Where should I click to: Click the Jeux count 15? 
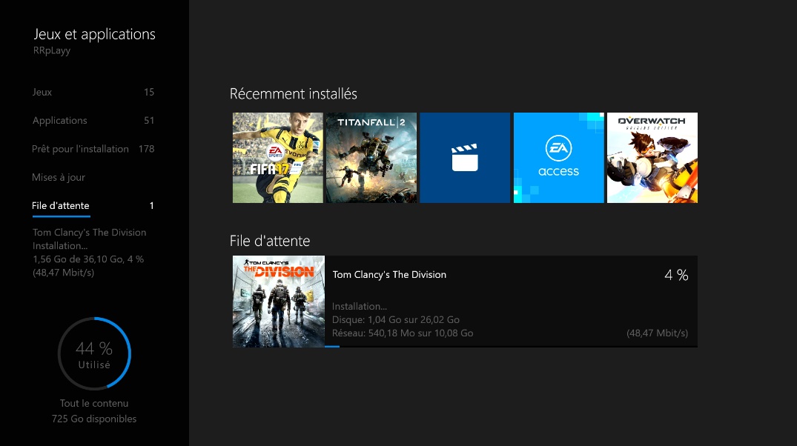tap(149, 92)
